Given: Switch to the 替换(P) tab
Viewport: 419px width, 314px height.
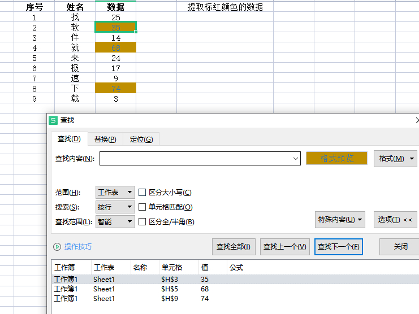Looking at the screenshot, I should (105, 139).
